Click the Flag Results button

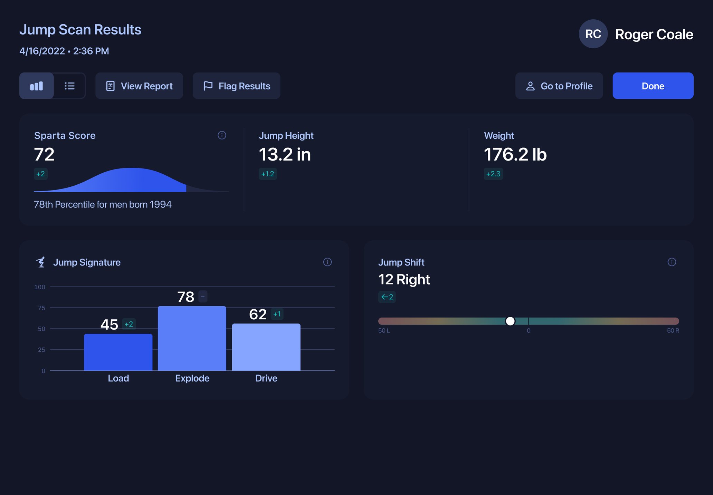click(237, 86)
